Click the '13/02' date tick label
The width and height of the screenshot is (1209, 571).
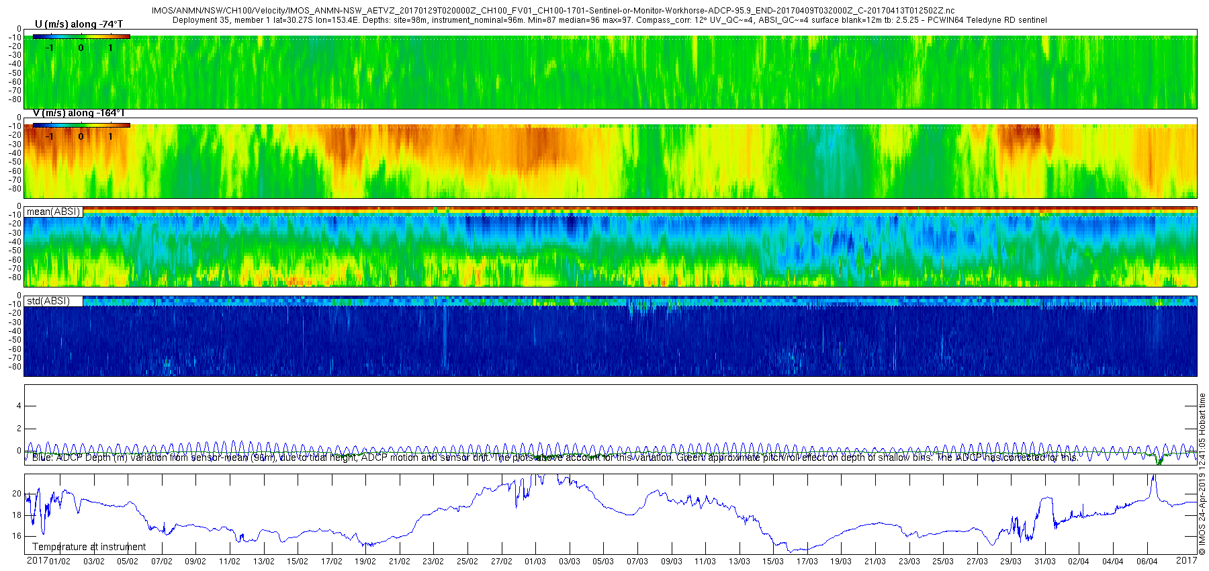click(263, 562)
